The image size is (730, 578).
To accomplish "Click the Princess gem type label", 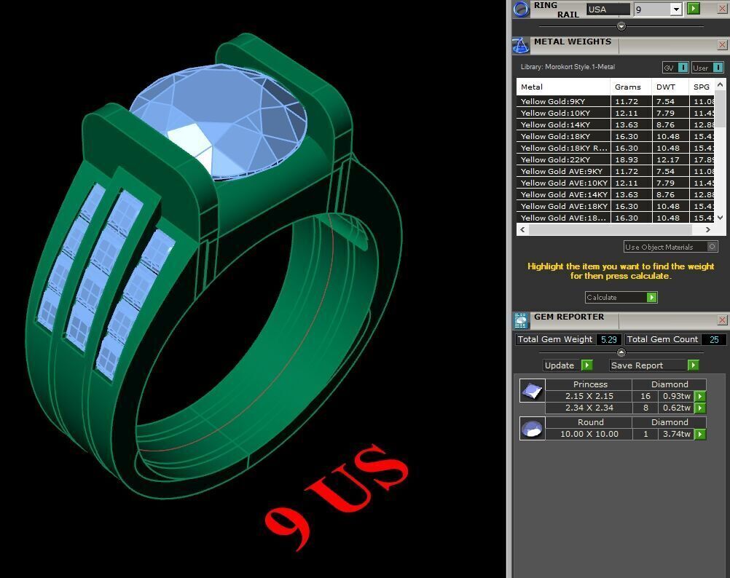I will click(590, 384).
